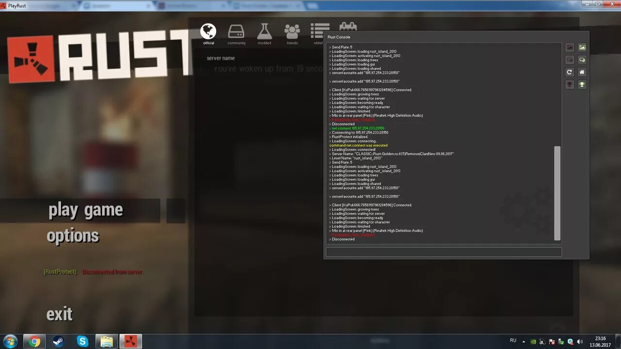Click the light chat bubbles icon in console
The width and height of the screenshot is (621, 349).
pyautogui.click(x=582, y=60)
